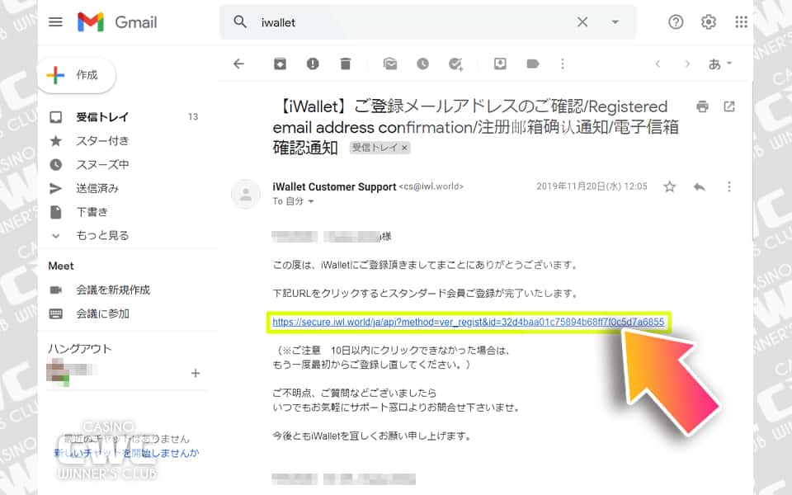The height and width of the screenshot is (495, 792).
Task: Move the email to a folder
Action: click(500, 64)
